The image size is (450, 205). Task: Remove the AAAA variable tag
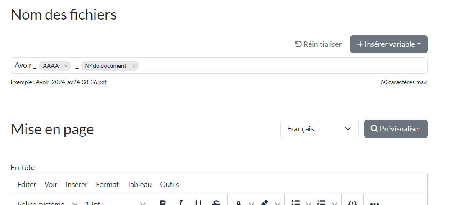pos(66,66)
